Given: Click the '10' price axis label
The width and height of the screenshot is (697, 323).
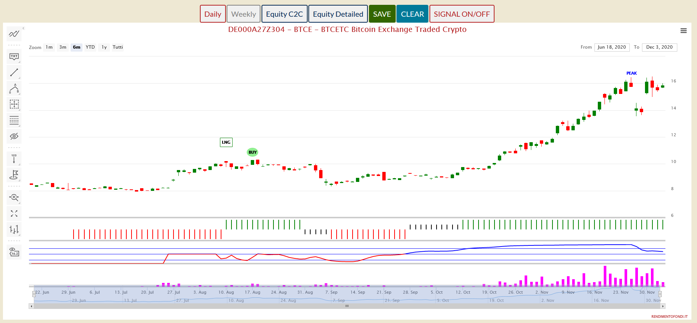Looking at the screenshot, I should tap(674, 161).
